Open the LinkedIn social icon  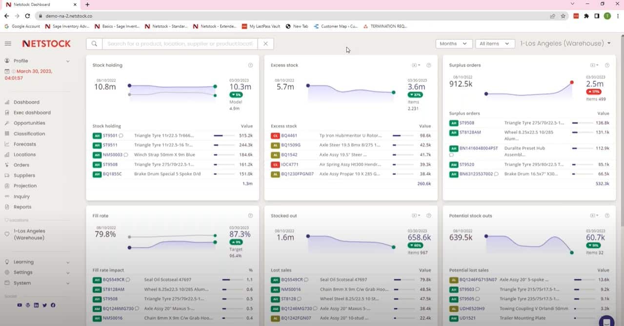point(37,305)
